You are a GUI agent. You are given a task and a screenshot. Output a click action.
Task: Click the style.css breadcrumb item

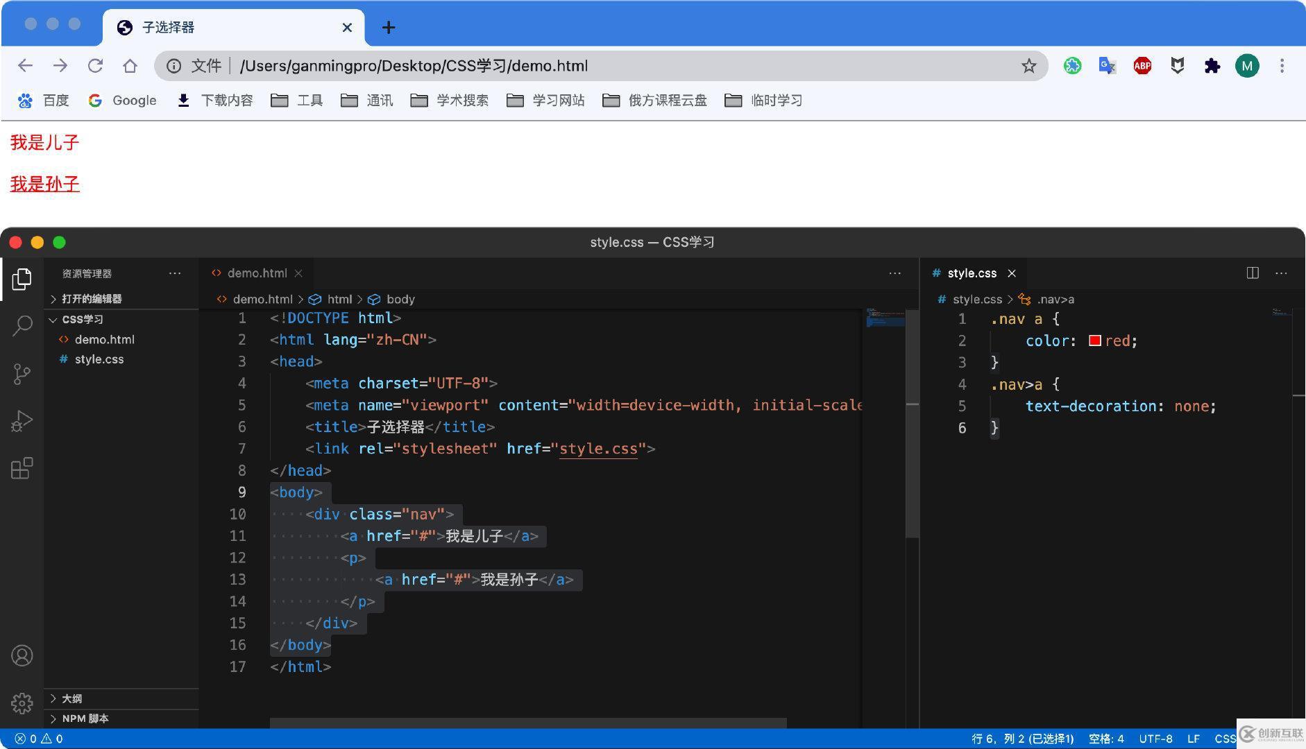click(969, 300)
